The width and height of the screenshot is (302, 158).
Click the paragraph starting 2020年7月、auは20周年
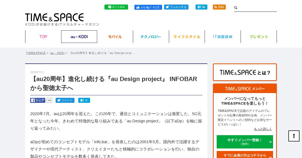tap(116, 121)
